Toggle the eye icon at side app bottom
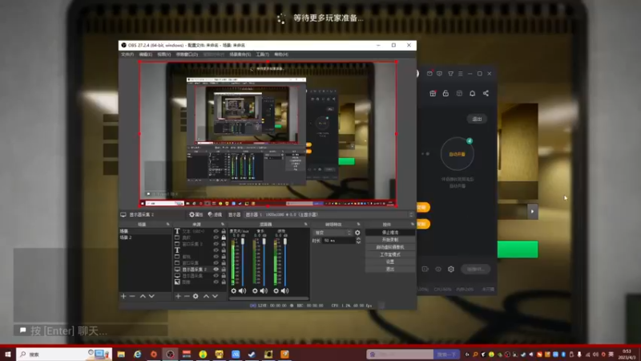 pyautogui.click(x=437, y=269)
